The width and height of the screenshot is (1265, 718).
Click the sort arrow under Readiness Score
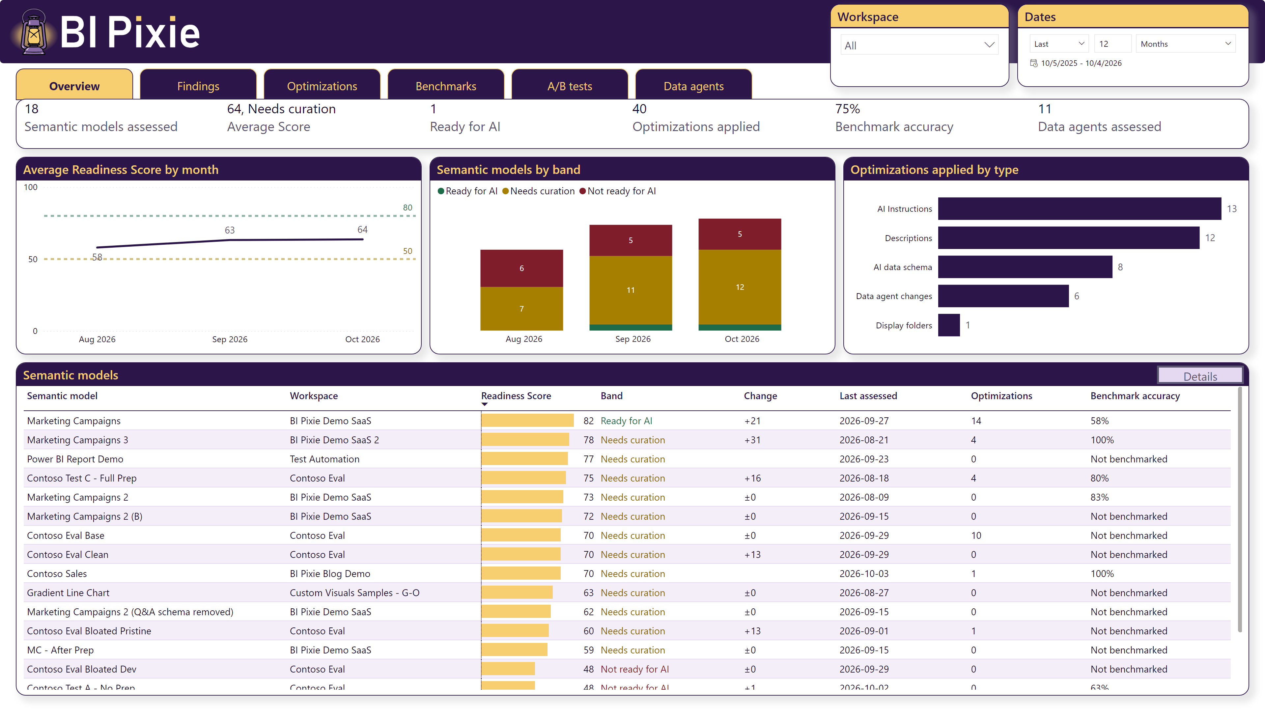[484, 404]
